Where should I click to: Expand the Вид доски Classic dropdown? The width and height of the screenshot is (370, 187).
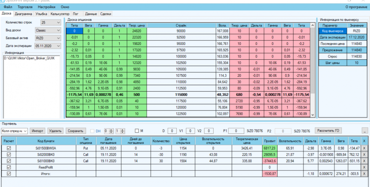48,30
